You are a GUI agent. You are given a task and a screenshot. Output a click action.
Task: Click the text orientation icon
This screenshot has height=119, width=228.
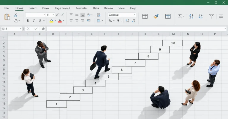pos(89,15)
